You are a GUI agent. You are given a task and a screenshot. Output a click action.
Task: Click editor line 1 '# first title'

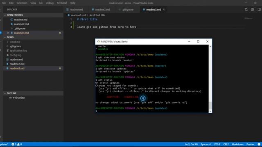click(87, 19)
